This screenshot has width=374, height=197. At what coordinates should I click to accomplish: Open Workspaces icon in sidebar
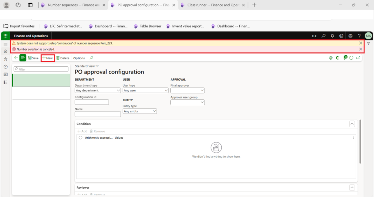click(5, 75)
